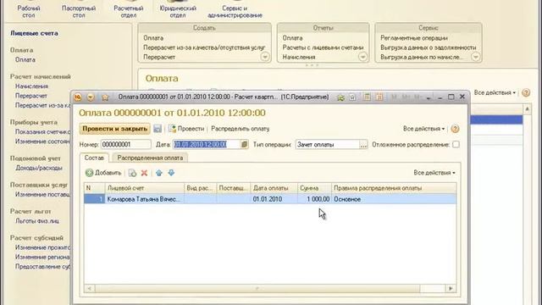Image resolution: width=542 pixels, height=305 pixels.
Task: Open Льготы физ.лиц in the sidebar
Action: [37, 221]
